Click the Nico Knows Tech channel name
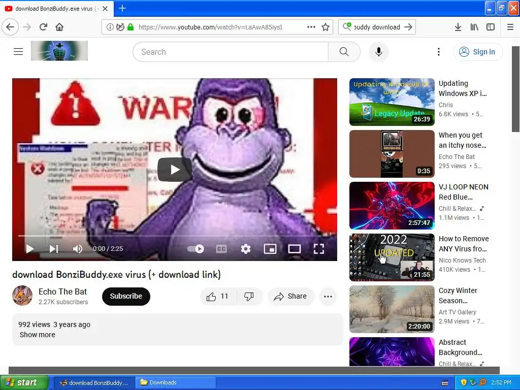520x390 pixels. (x=462, y=261)
